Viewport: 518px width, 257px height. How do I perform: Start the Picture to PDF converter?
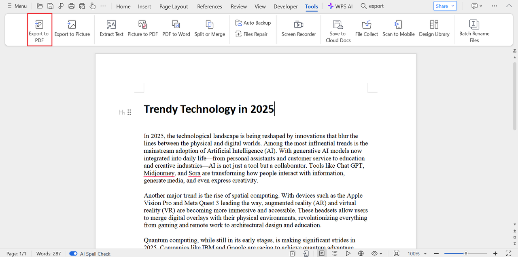[x=142, y=29]
